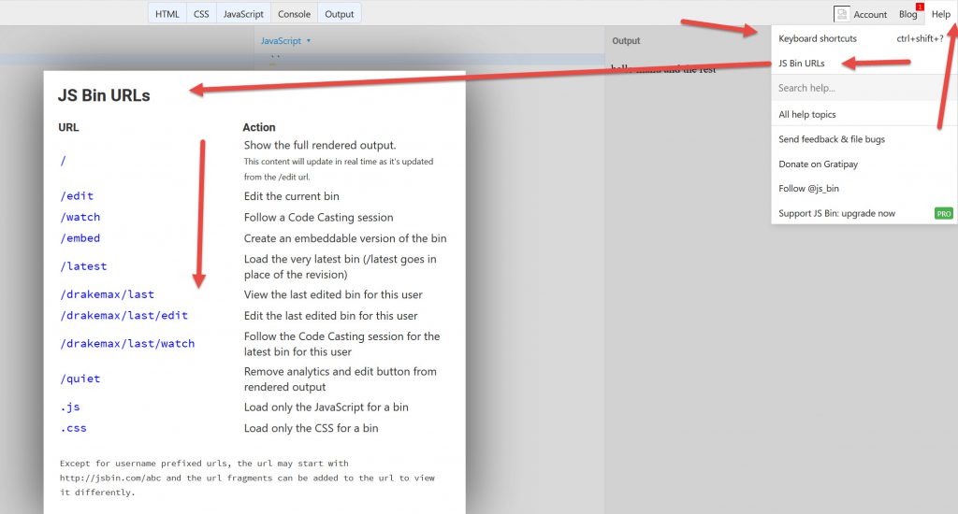Select Keyboard shortcuts from the Help menu
958x514 pixels.
818,39
